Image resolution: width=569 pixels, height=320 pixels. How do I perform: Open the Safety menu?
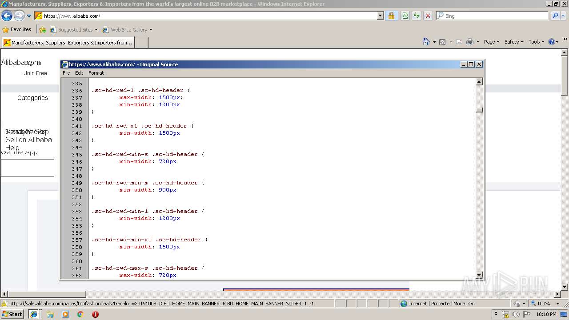pyautogui.click(x=514, y=42)
